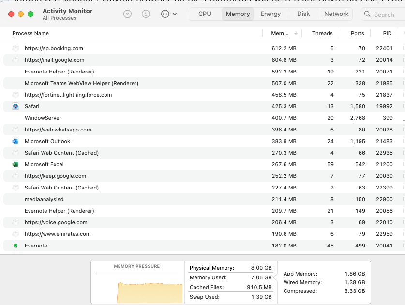Switch to the Network tab

point(336,14)
